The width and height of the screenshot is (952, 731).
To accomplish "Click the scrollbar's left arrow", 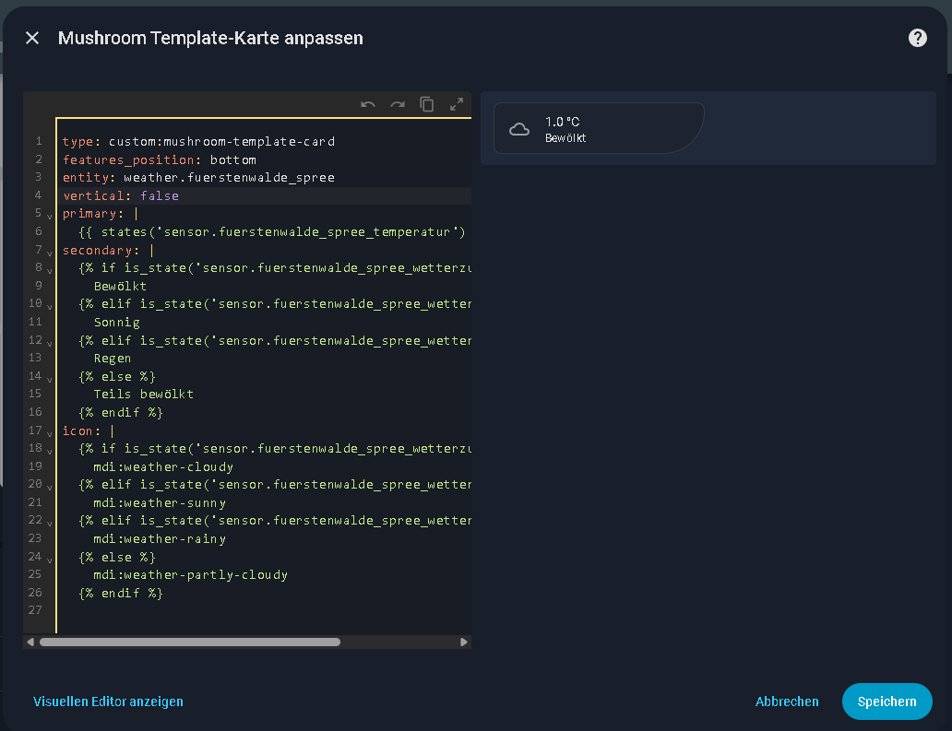I will pyautogui.click(x=30, y=642).
